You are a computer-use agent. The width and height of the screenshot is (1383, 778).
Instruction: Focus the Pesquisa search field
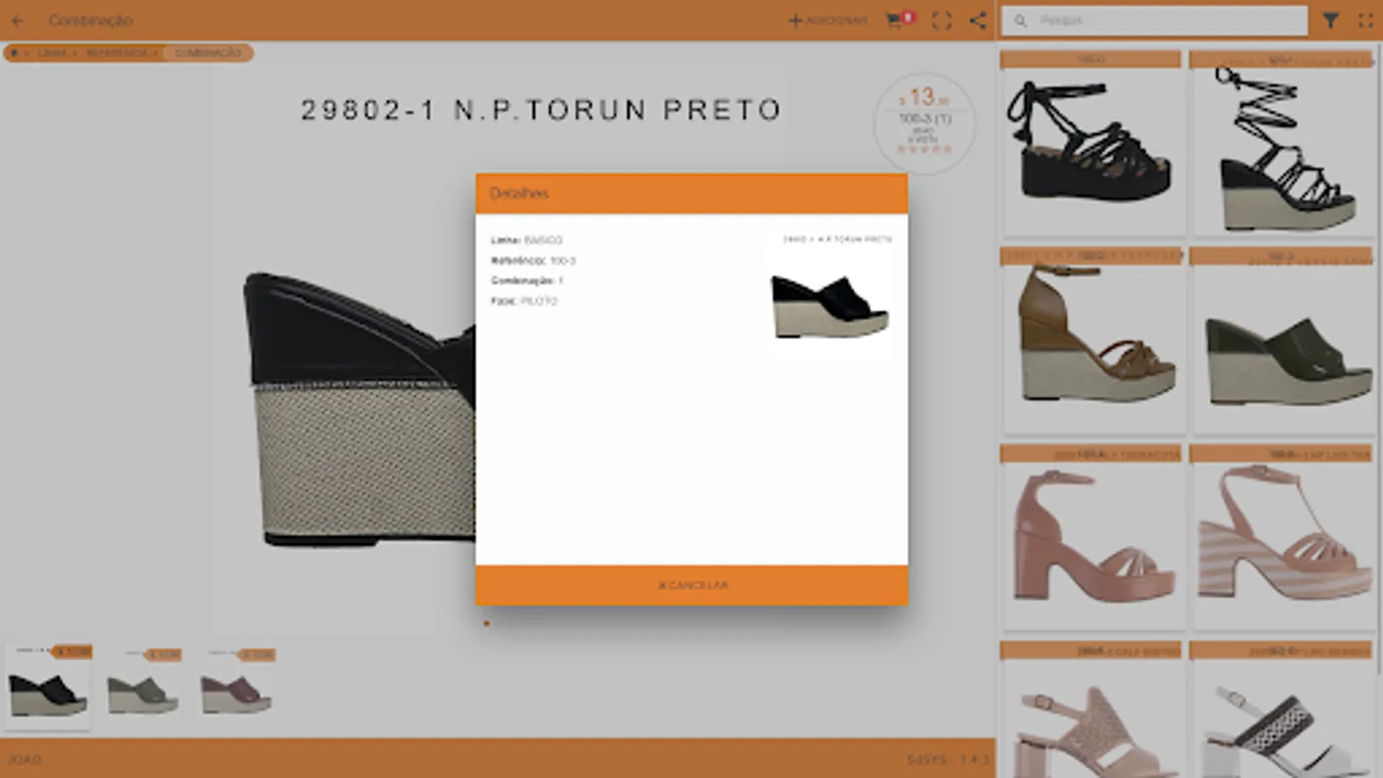(1154, 20)
